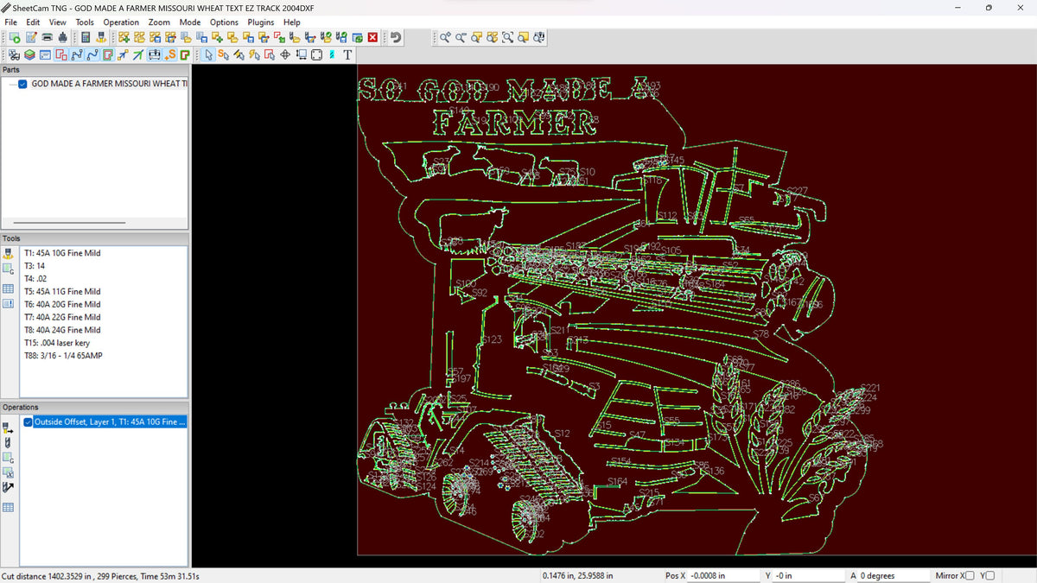
Task: Select tool T3: 14
Action: click(x=35, y=266)
